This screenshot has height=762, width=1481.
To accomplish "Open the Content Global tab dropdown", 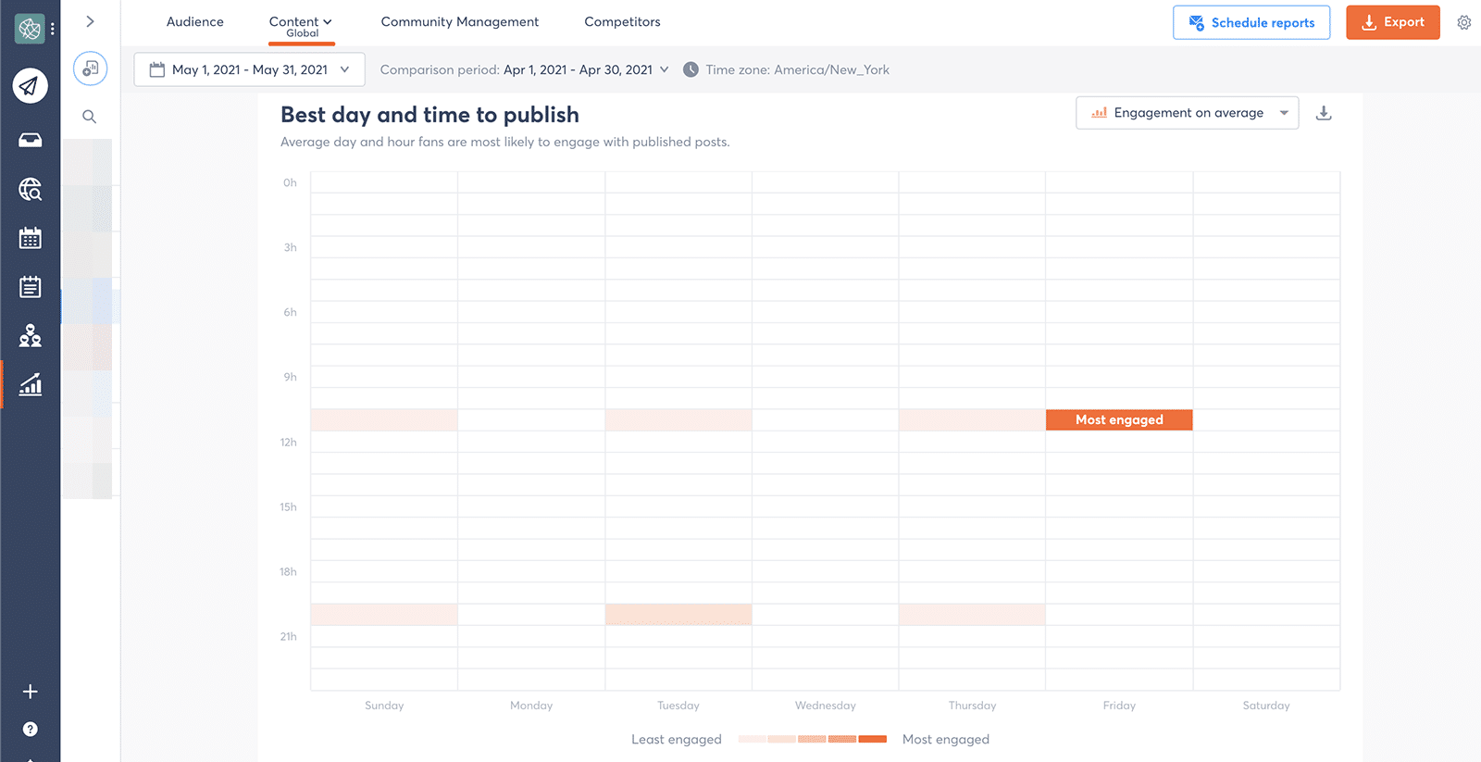I will click(x=301, y=26).
